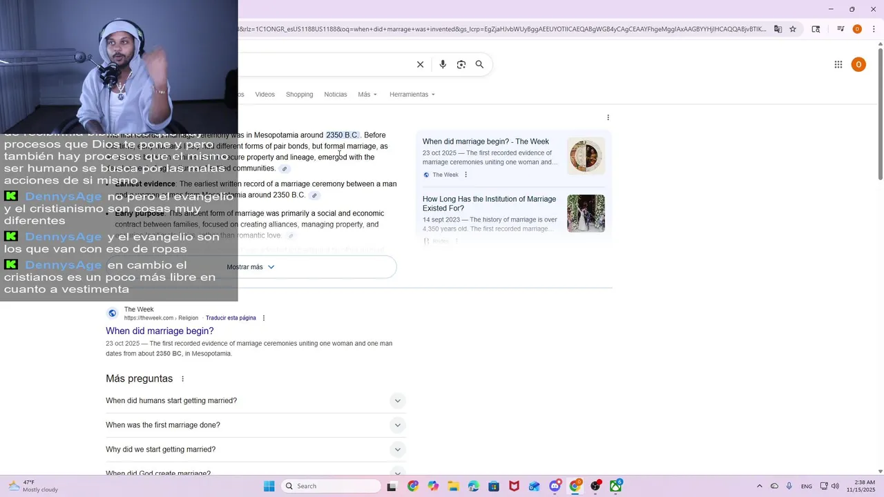Open AI overview three-dot options

608,117
